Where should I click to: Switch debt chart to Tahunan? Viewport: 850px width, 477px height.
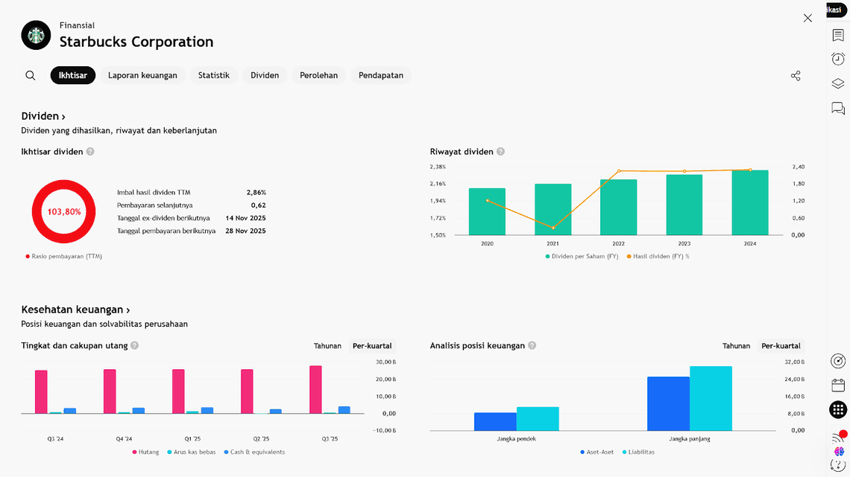327,346
